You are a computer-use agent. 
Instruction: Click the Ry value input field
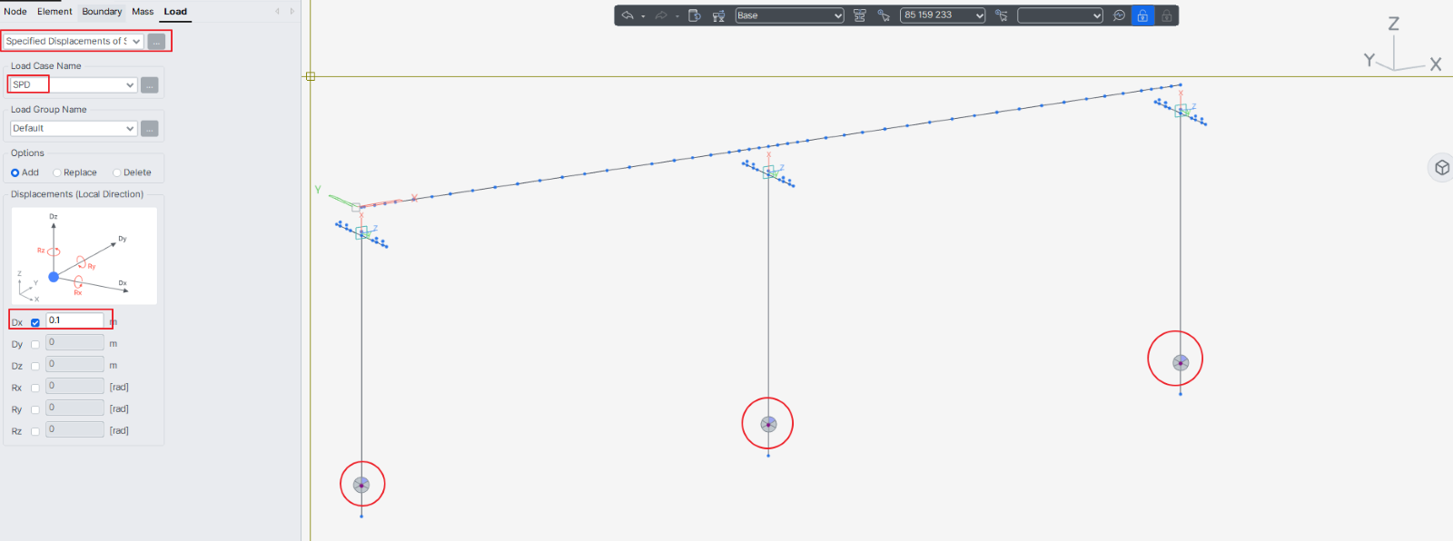tap(74, 408)
